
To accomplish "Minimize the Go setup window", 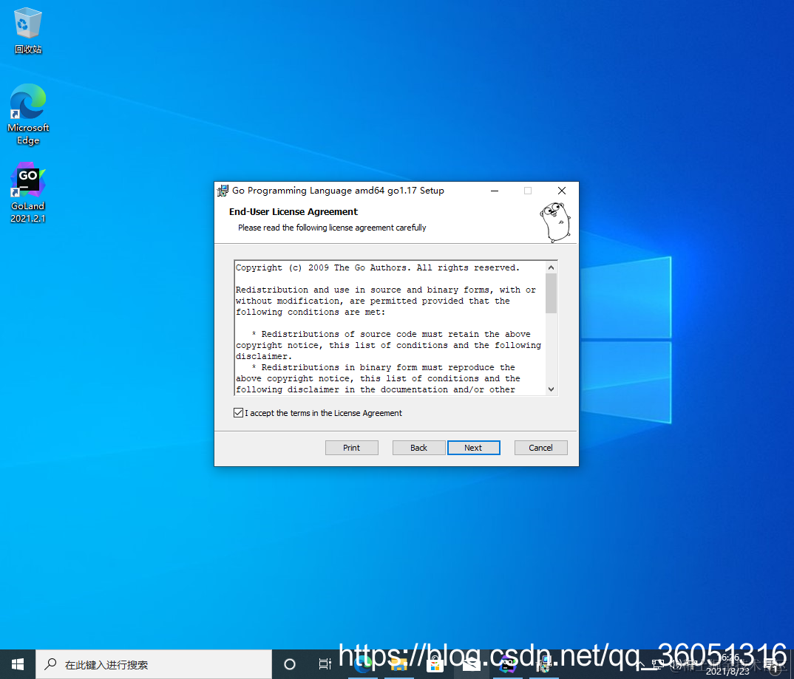I will pyautogui.click(x=495, y=191).
